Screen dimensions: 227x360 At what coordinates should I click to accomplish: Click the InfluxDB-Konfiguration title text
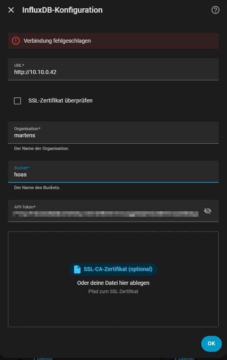click(62, 10)
